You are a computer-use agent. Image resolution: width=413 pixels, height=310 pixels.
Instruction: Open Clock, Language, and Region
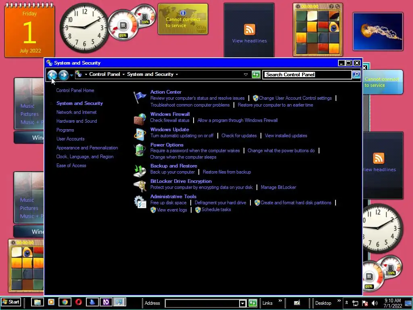point(85,157)
